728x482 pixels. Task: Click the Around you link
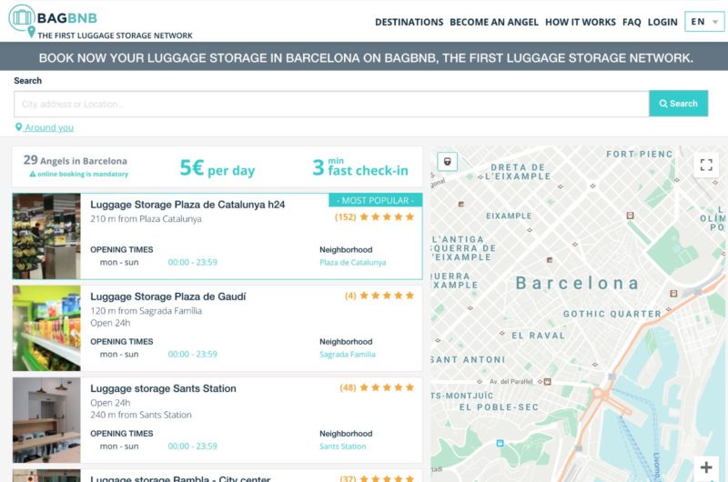pos(49,127)
